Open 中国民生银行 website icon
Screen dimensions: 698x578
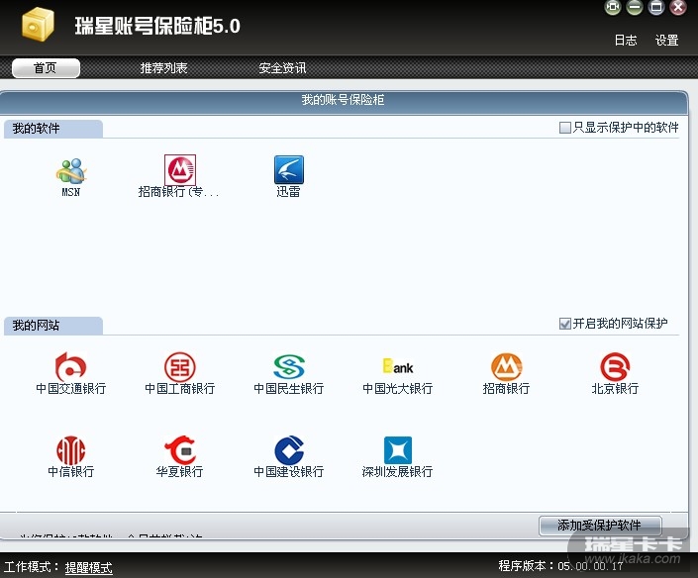(x=289, y=366)
